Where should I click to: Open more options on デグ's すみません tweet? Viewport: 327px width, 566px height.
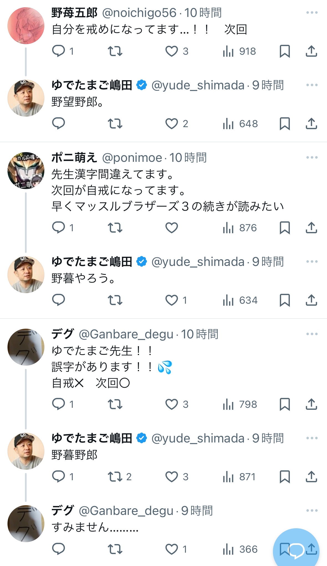[312, 511]
